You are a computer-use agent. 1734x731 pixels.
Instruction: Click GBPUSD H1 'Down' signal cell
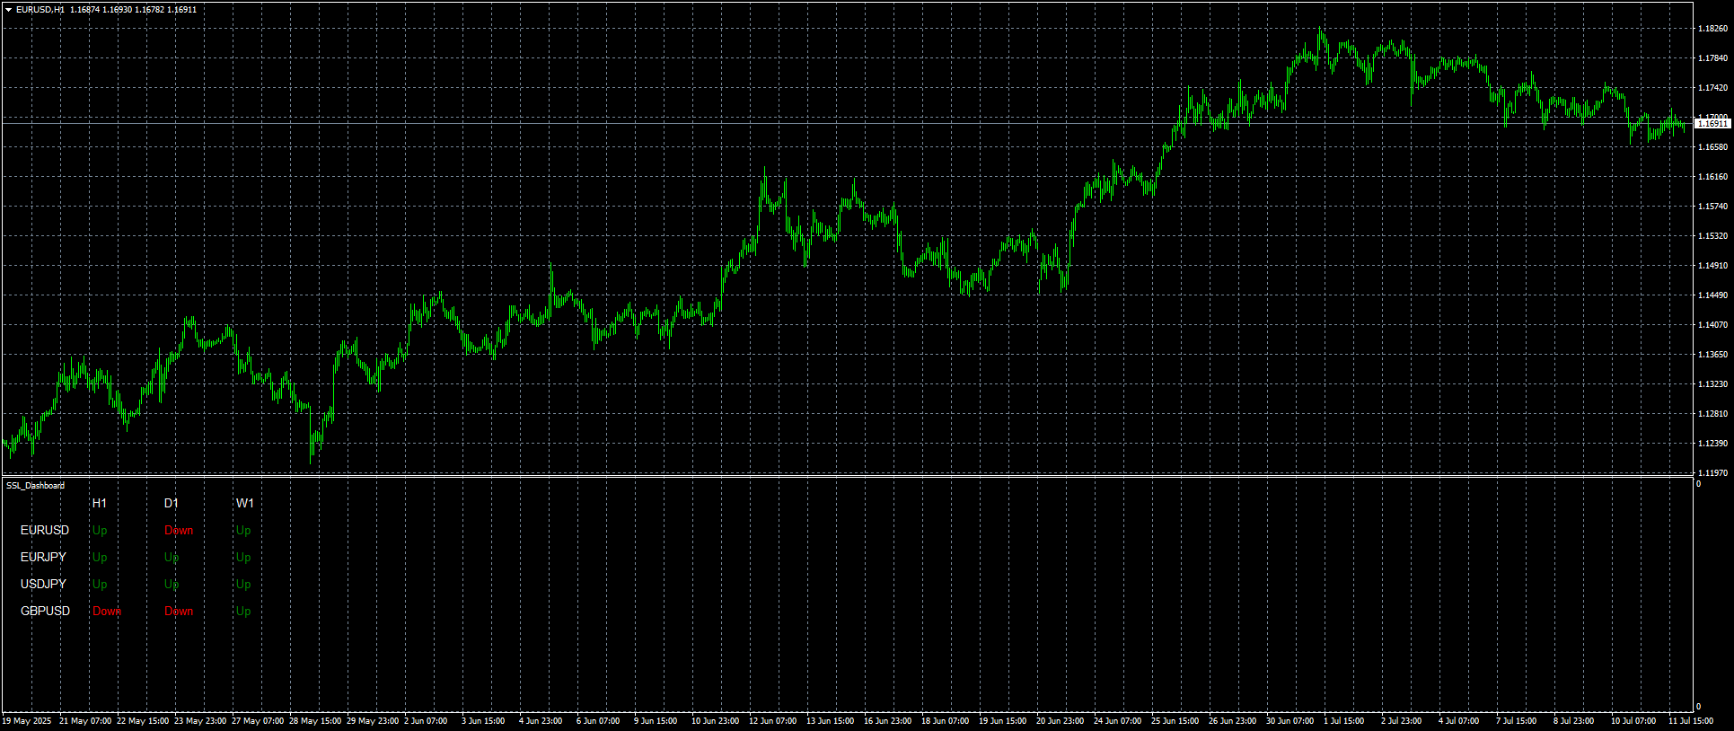(x=107, y=611)
